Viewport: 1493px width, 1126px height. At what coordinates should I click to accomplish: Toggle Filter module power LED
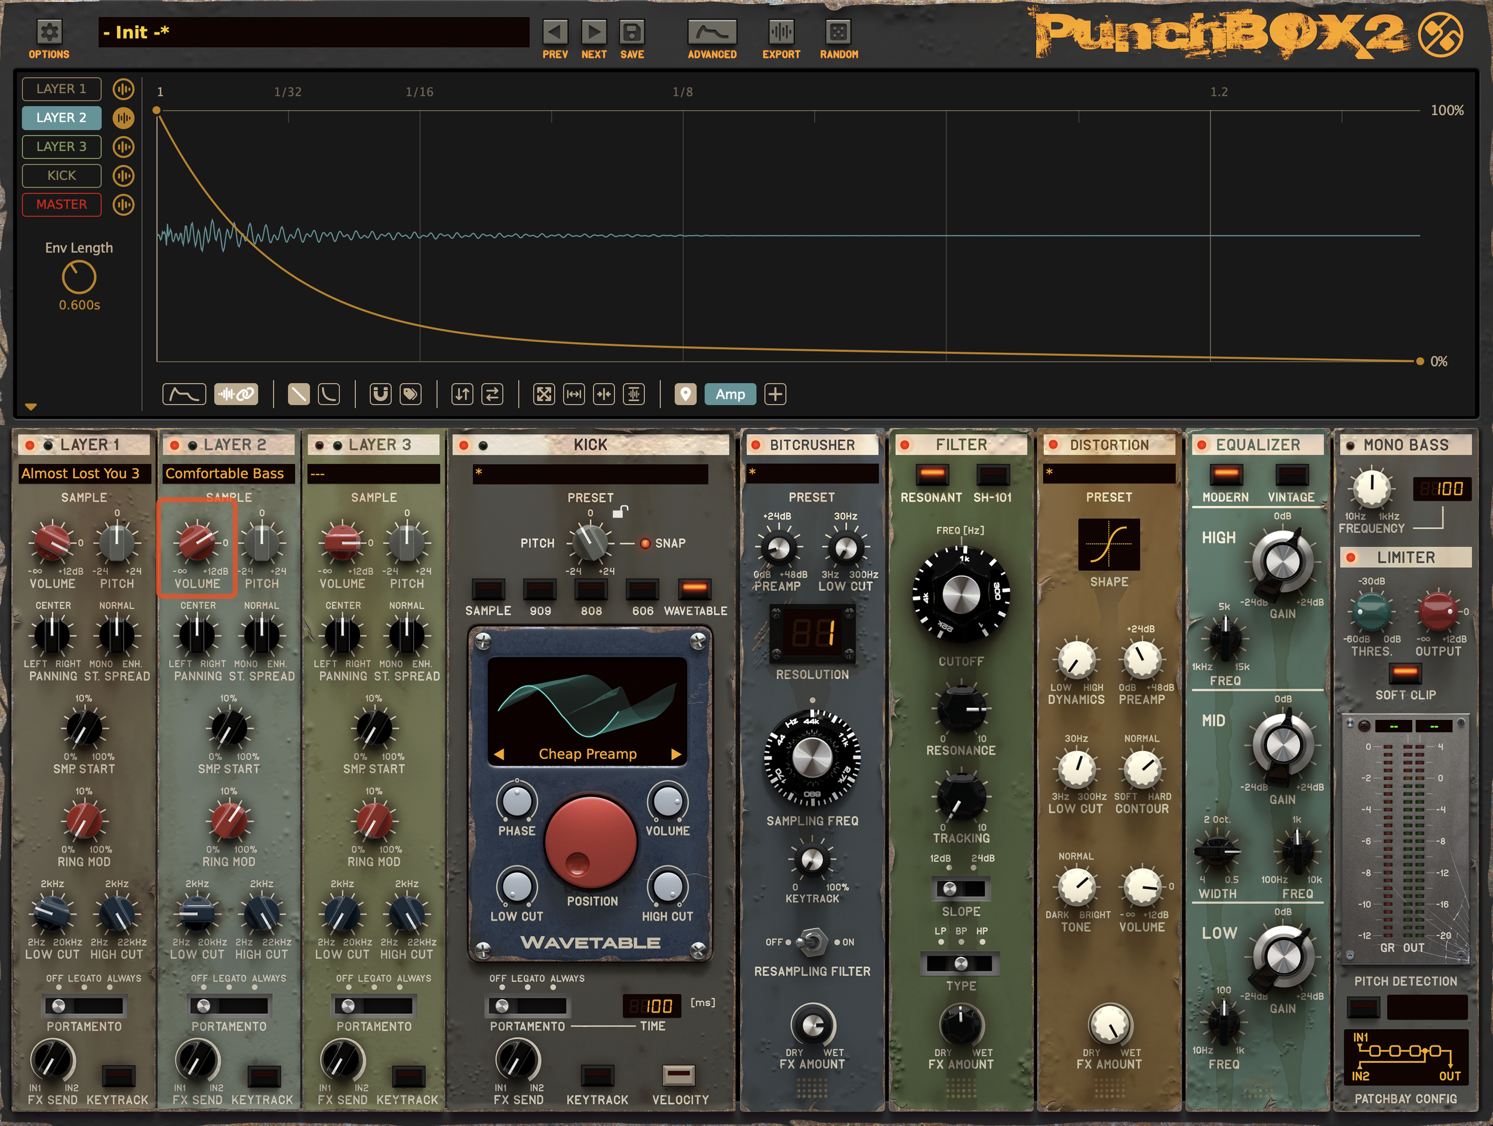905,445
